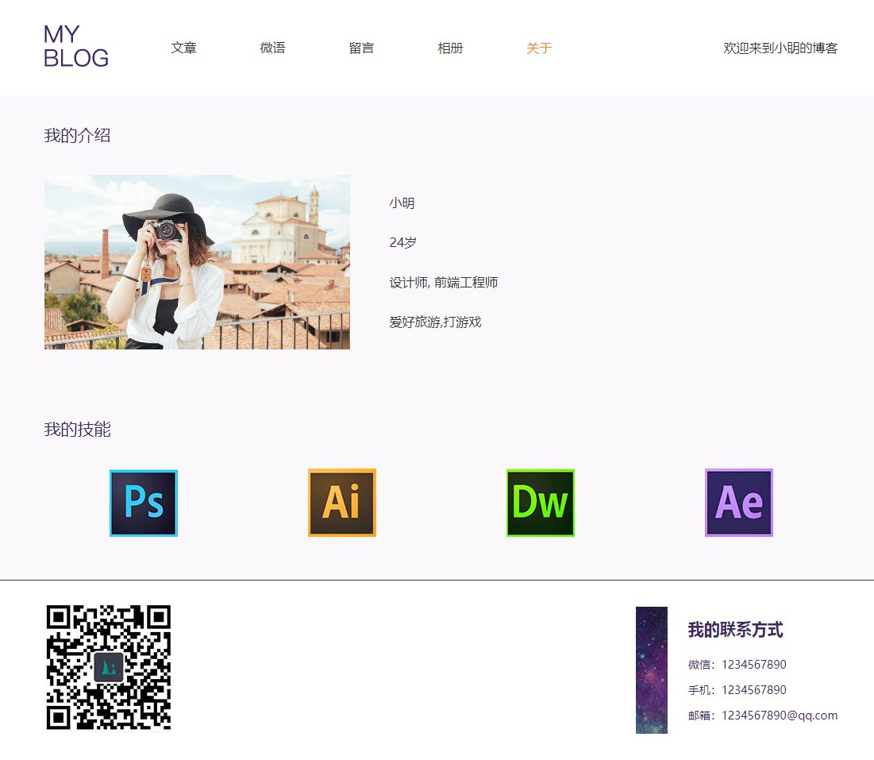Switch to the 相册 page

(450, 48)
